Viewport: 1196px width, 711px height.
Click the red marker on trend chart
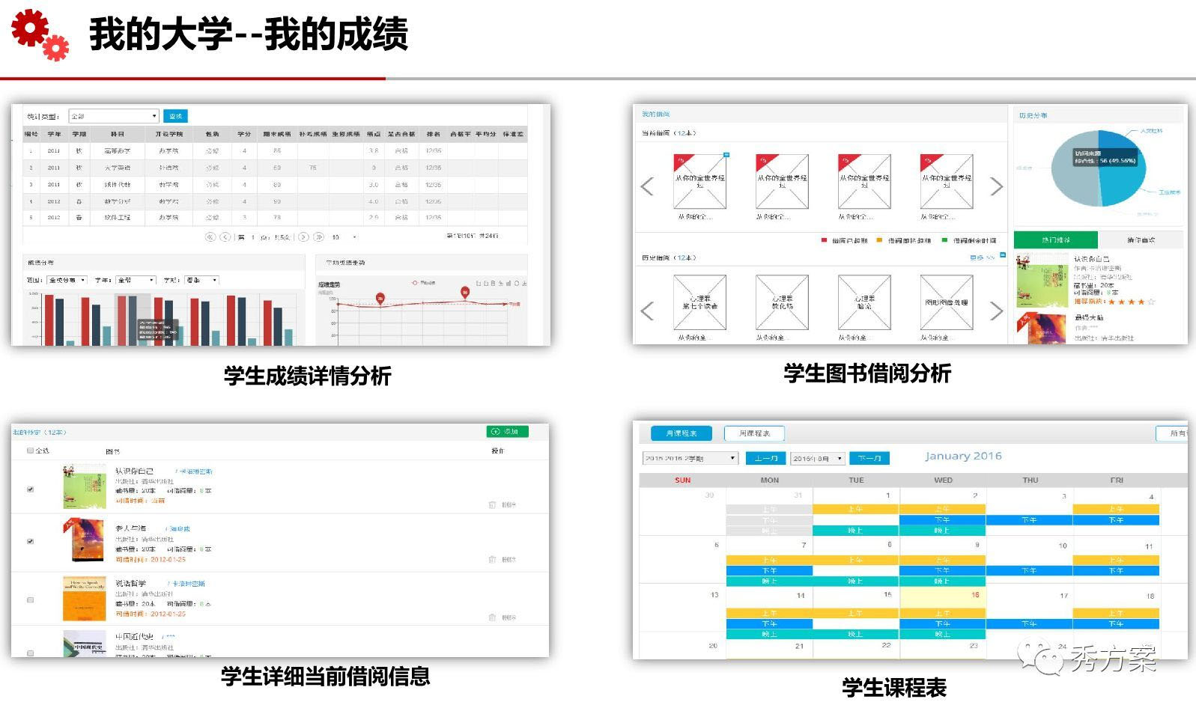[380, 298]
